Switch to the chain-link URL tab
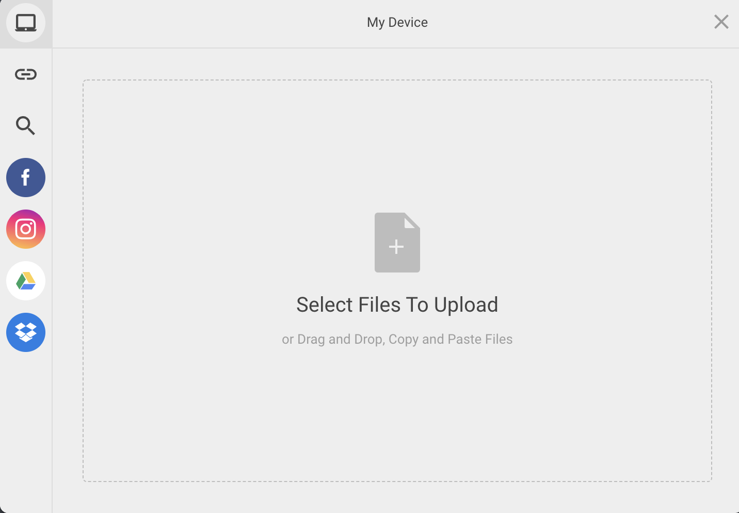Viewport: 739px width, 513px height. pos(26,74)
